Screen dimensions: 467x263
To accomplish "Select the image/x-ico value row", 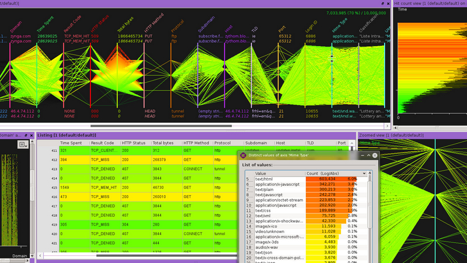I will coord(306,226).
